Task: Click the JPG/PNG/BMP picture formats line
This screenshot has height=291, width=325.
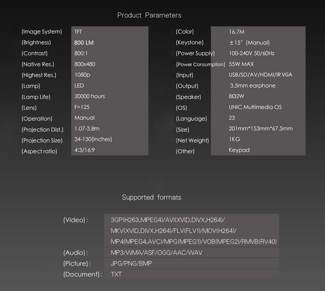Action: [x=131, y=264]
